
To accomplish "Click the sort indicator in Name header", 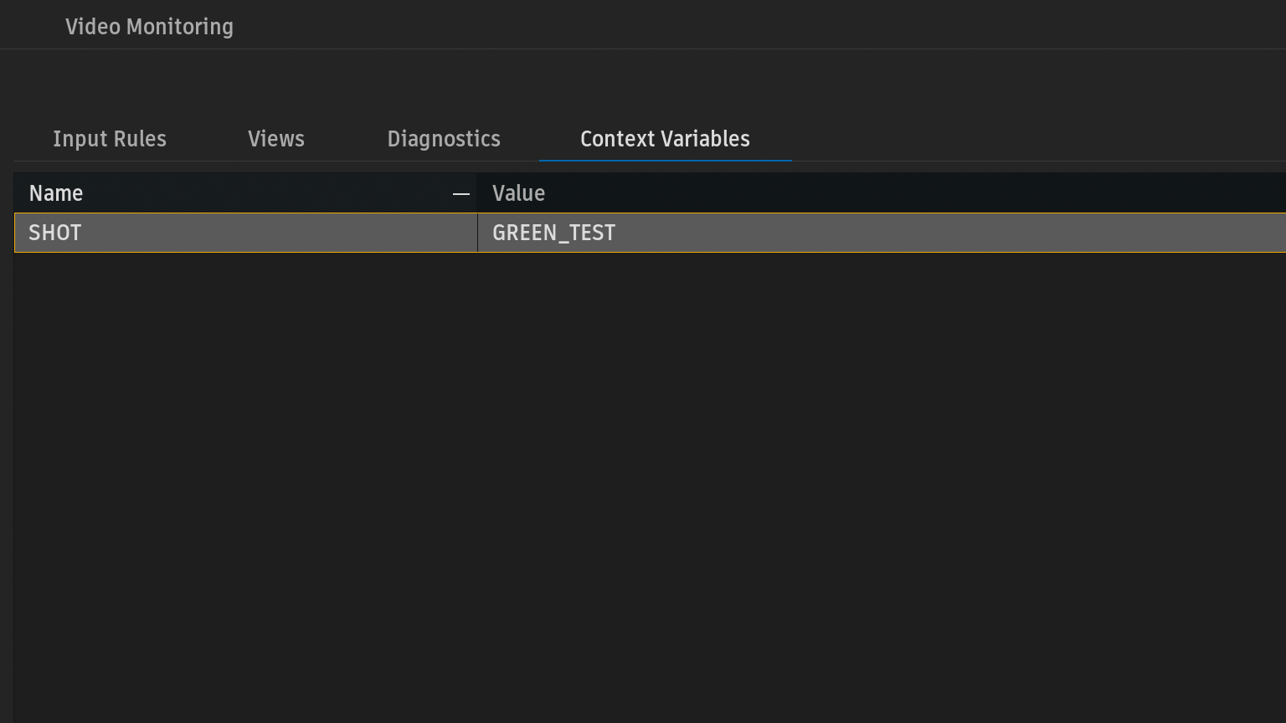I will [460, 194].
